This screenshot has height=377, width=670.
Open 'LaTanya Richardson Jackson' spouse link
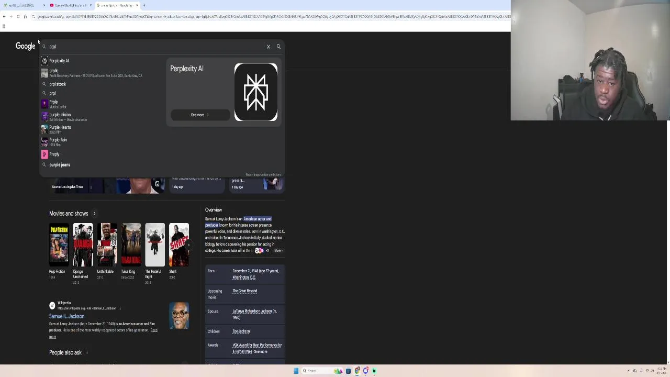(x=253, y=311)
